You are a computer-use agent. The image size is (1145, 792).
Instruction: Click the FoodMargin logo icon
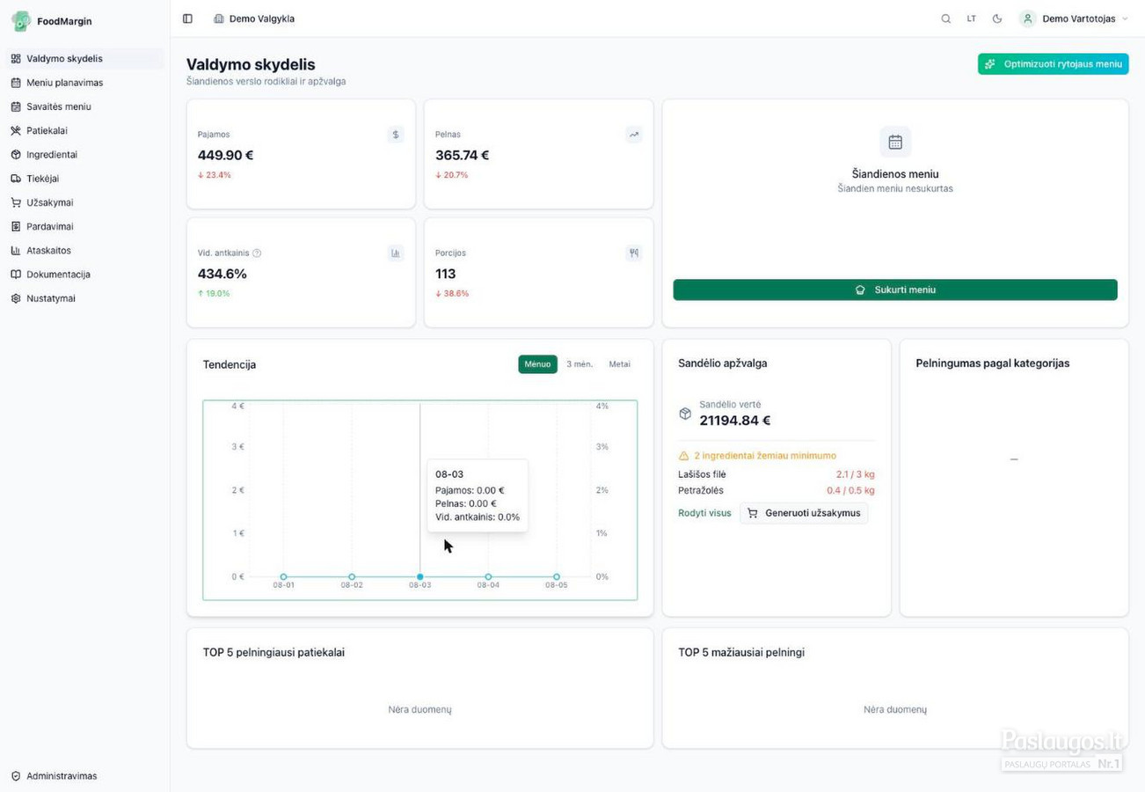(x=20, y=21)
